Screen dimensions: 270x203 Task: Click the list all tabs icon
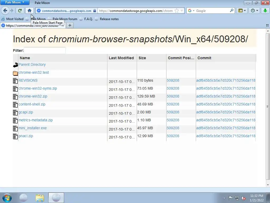(267, 25)
